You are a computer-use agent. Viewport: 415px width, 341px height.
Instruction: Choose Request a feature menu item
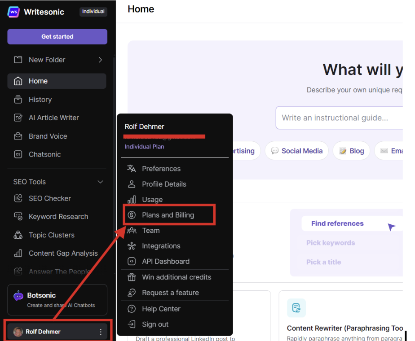coord(175,293)
